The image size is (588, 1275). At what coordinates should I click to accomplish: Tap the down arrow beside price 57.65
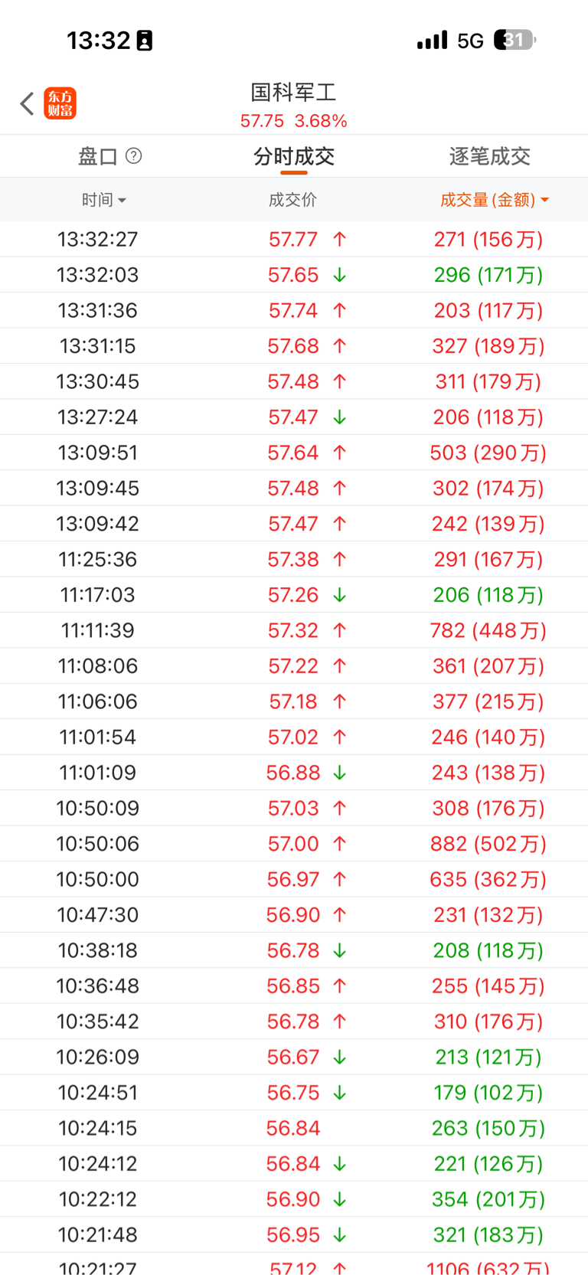[x=340, y=275]
